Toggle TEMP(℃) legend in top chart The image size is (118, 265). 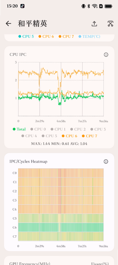click(89, 36)
